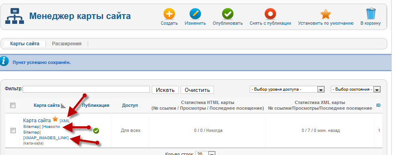Sort by the Публикация column header

pos(96,106)
